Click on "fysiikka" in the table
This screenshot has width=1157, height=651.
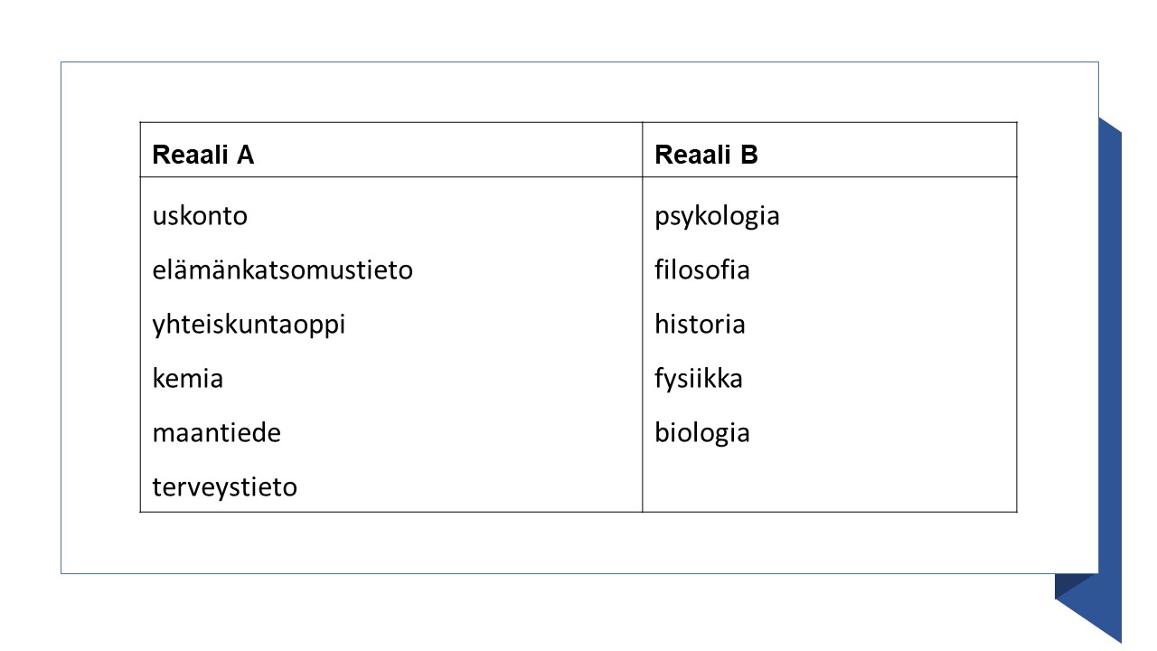click(x=699, y=378)
